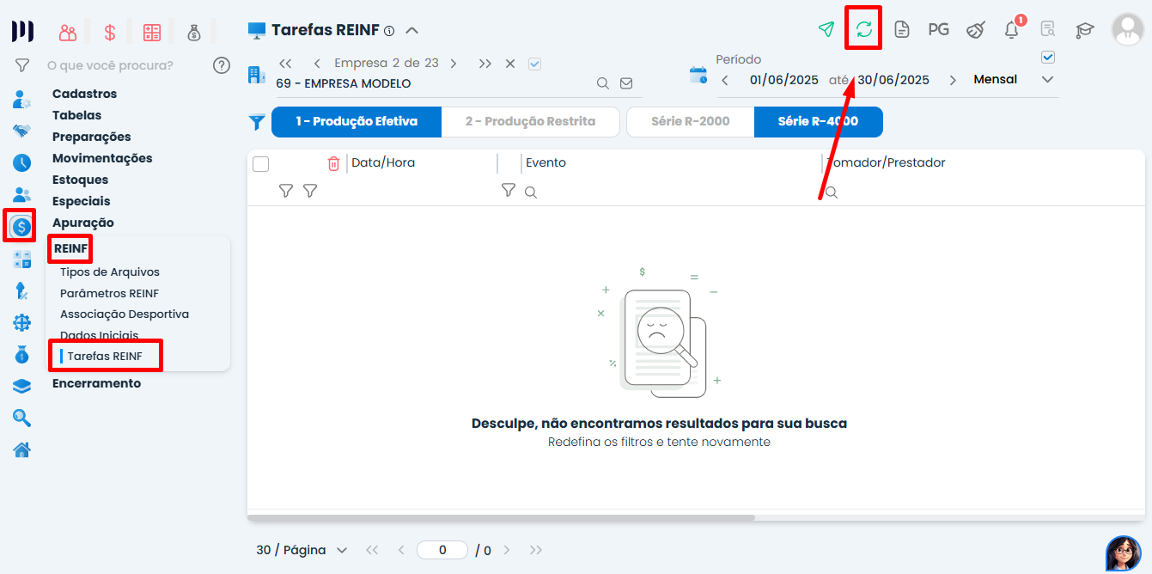
Task: Open the assistant avatar at bottom right
Action: point(1123,553)
